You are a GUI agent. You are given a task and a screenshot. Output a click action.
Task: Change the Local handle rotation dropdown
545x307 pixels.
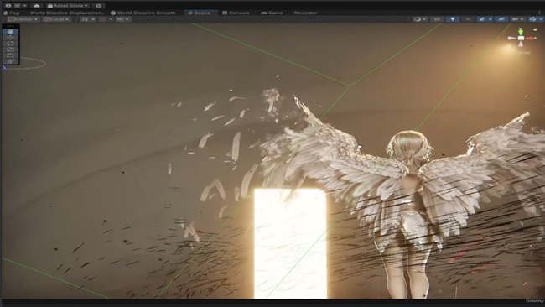pyautogui.click(x=56, y=19)
